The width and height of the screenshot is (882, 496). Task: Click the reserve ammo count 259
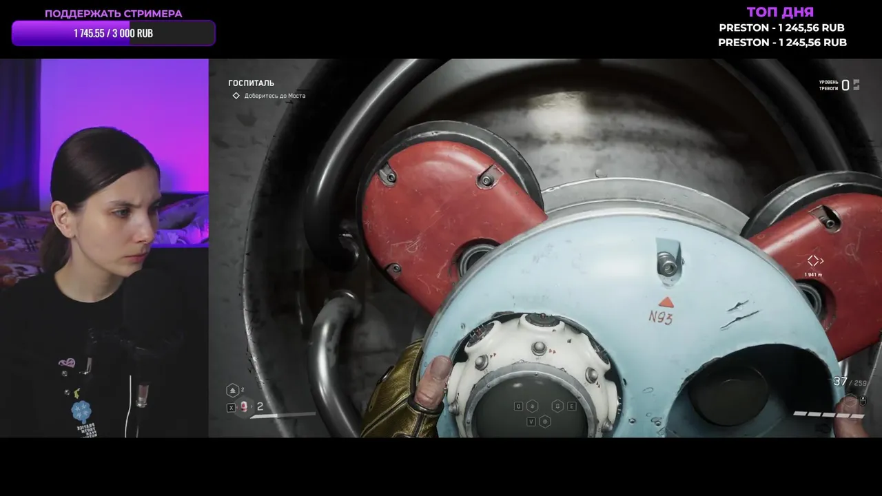coord(861,383)
